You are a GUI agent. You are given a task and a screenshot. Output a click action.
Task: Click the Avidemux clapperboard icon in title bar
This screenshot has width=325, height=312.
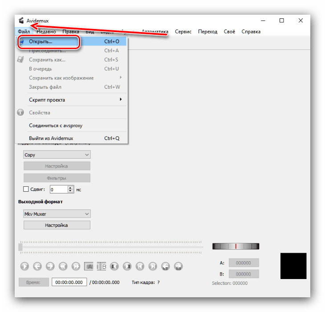21,21
